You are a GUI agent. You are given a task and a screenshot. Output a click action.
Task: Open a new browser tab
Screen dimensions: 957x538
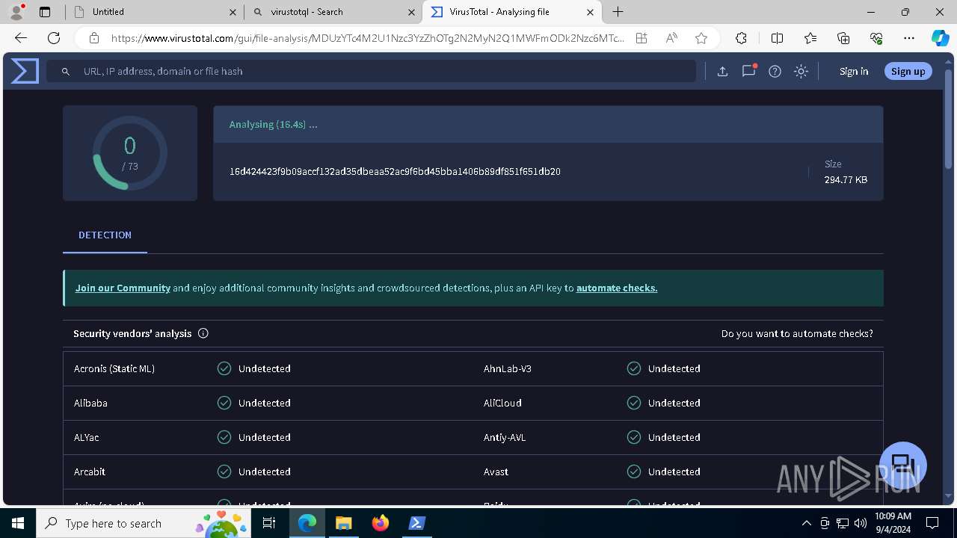(x=618, y=12)
